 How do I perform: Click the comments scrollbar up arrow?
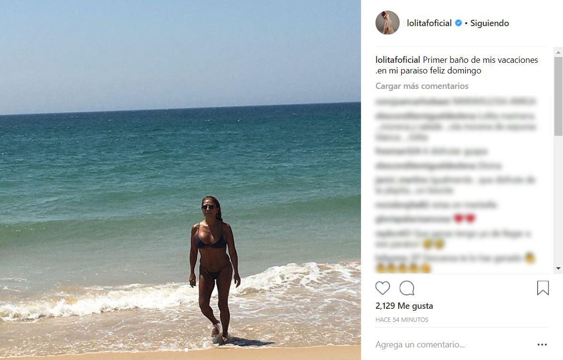(558, 52)
